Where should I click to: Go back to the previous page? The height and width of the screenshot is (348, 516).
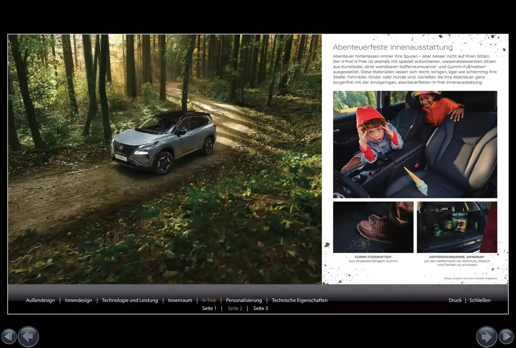click(x=28, y=336)
